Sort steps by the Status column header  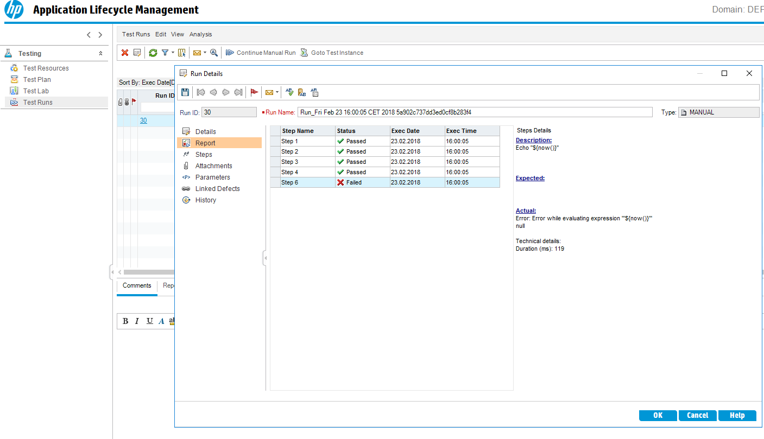pyautogui.click(x=363, y=131)
